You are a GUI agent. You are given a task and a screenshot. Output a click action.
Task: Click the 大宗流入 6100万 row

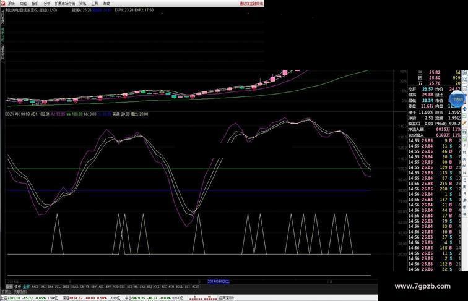pos(435,135)
